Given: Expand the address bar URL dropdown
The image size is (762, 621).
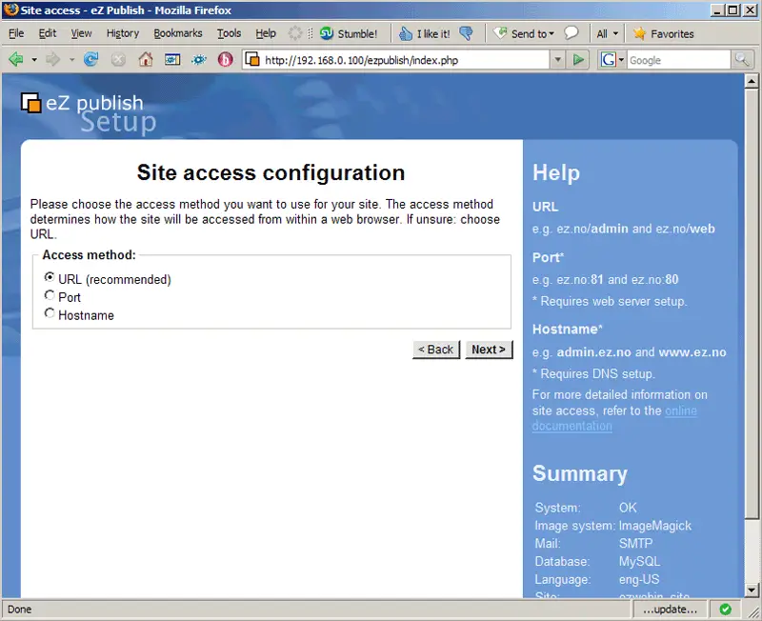Looking at the screenshot, I should [x=557, y=60].
